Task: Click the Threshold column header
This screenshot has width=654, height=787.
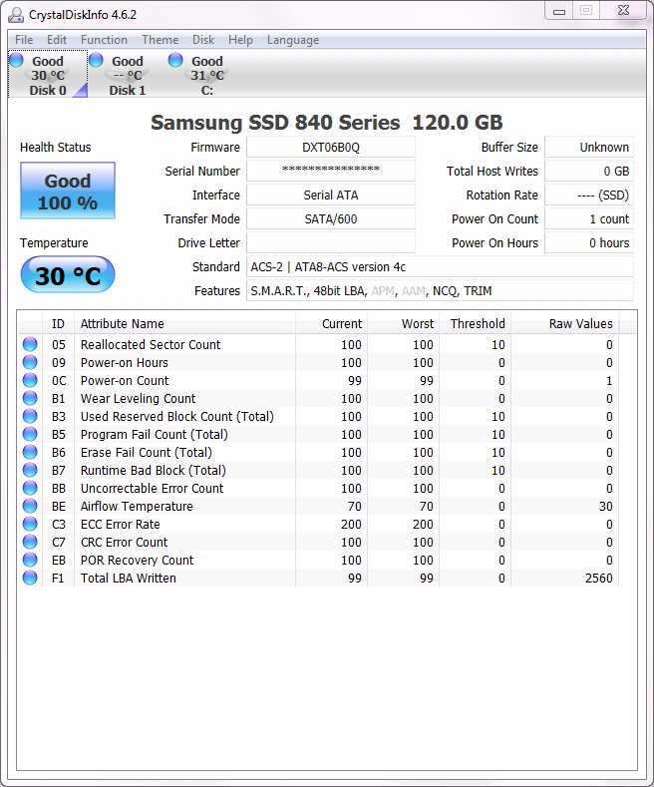Action: click(475, 324)
